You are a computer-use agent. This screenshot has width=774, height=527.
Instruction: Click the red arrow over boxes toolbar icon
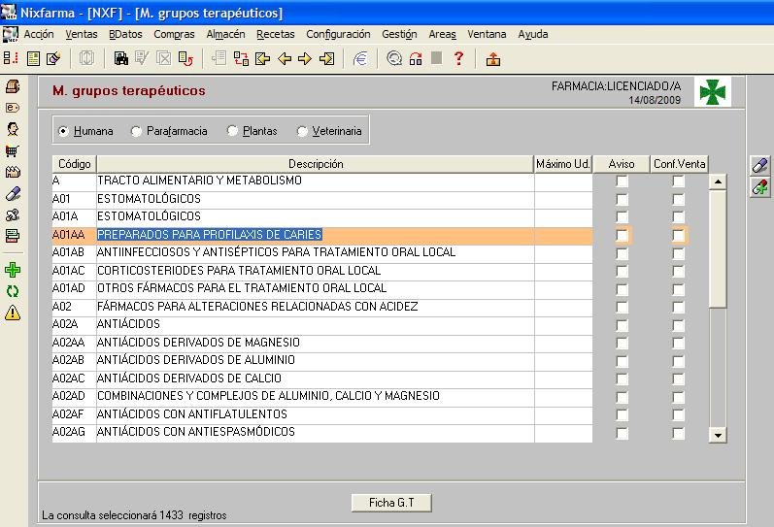click(416, 59)
